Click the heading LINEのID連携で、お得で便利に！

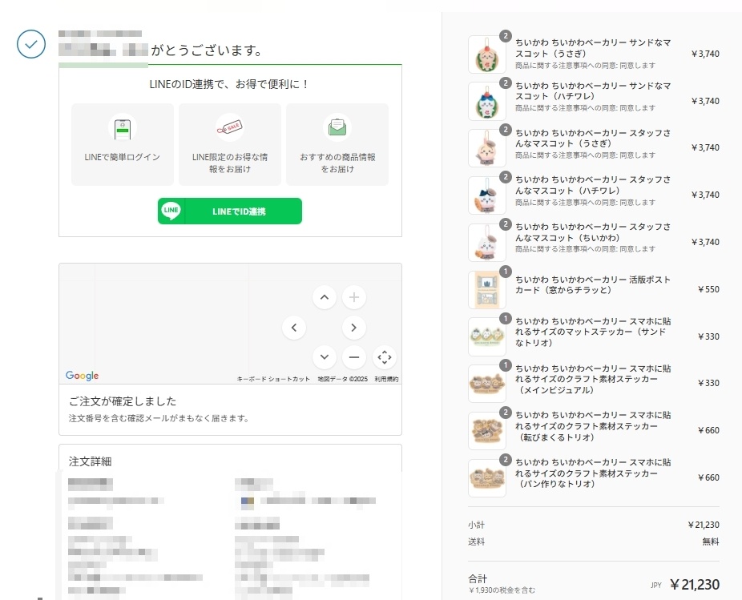[229, 84]
